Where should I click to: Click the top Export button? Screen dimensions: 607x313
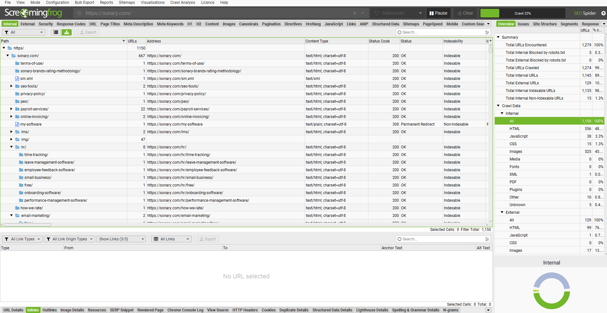tap(88, 32)
